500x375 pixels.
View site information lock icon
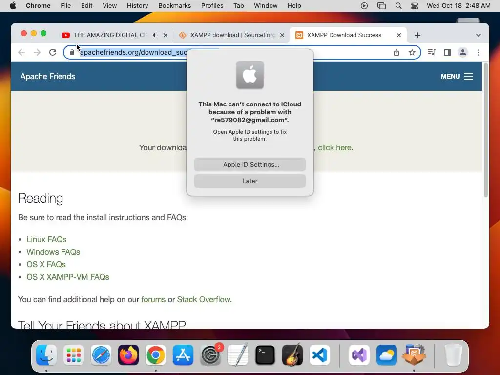pyautogui.click(x=72, y=52)
